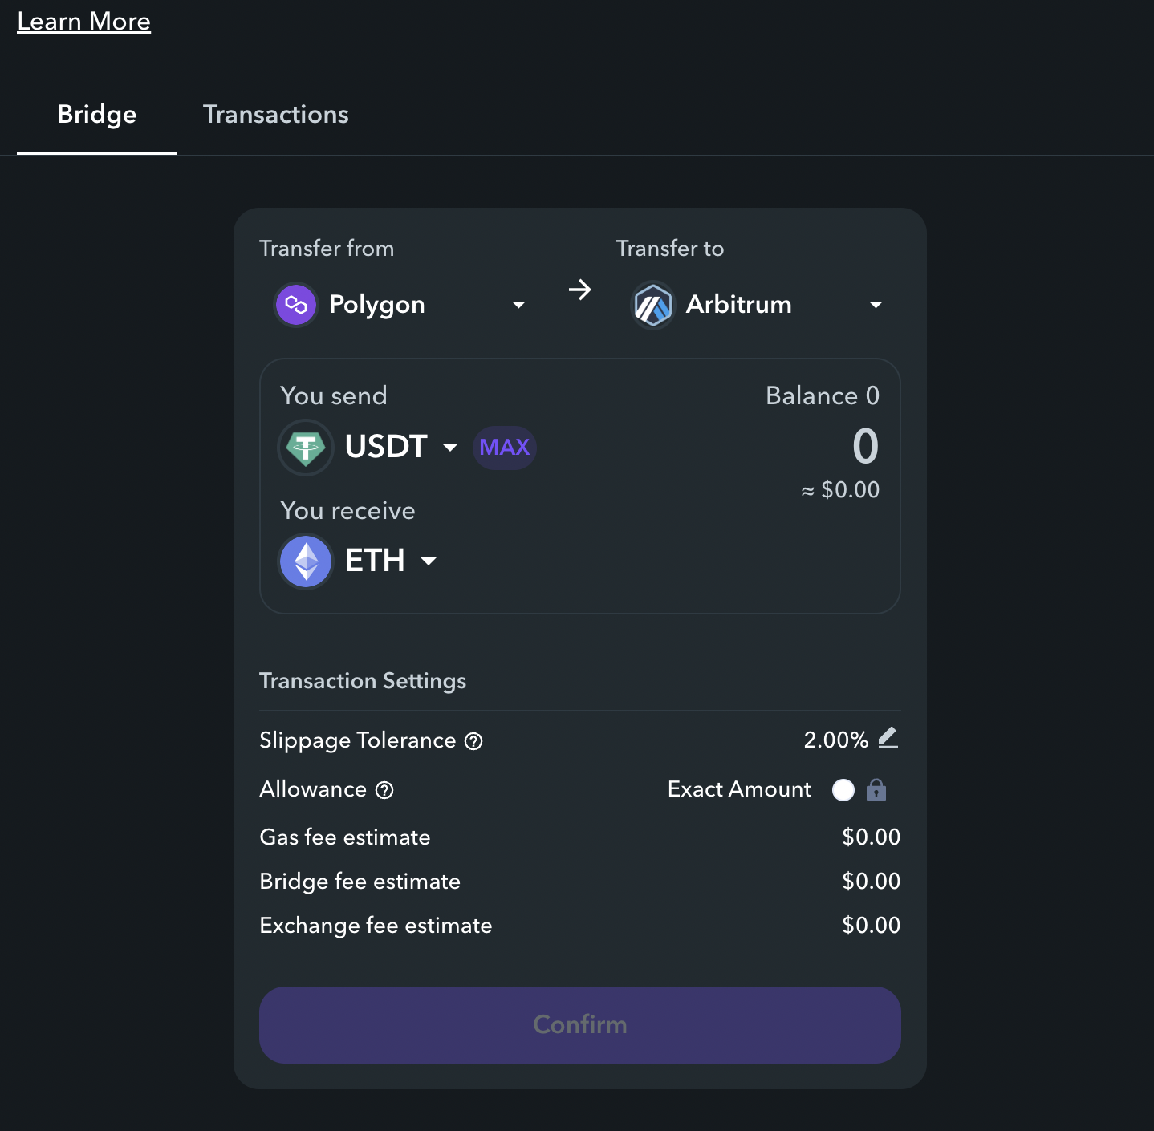Switch to the Transactions tab
Viewport: 1154px width, 1131px height.
coord(275,115)
